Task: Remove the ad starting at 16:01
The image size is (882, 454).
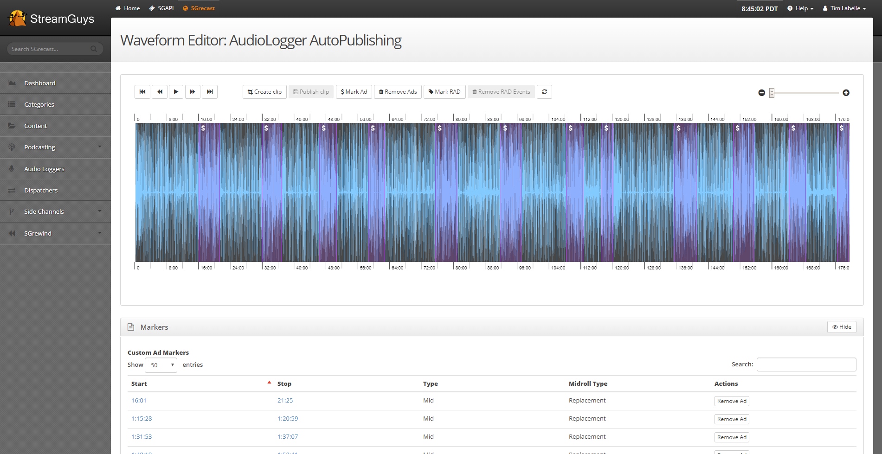Action: click(x=731, y=401)
